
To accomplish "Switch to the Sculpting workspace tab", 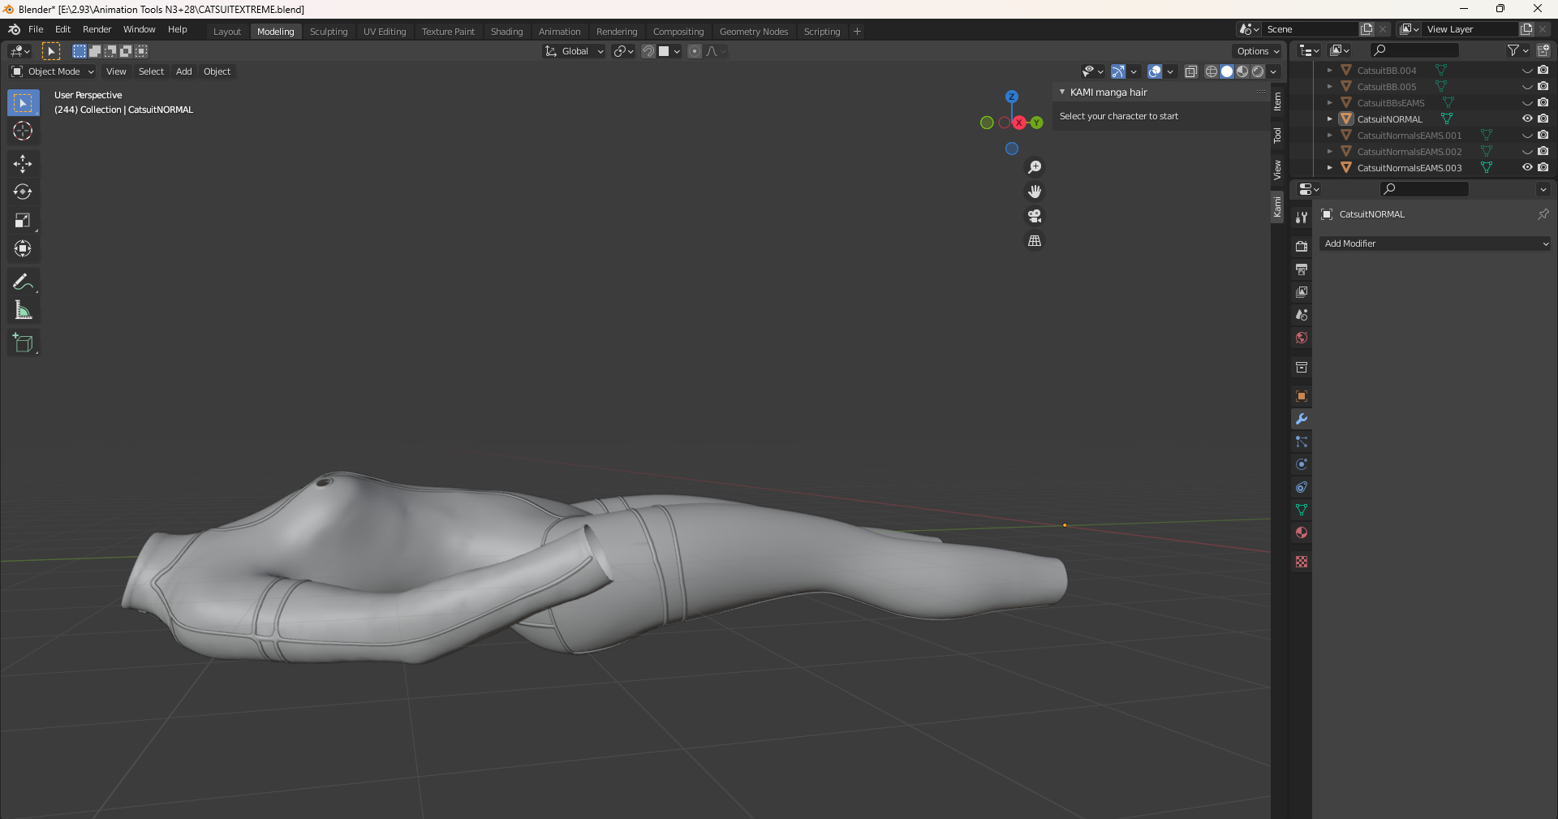I will (329, 32).
